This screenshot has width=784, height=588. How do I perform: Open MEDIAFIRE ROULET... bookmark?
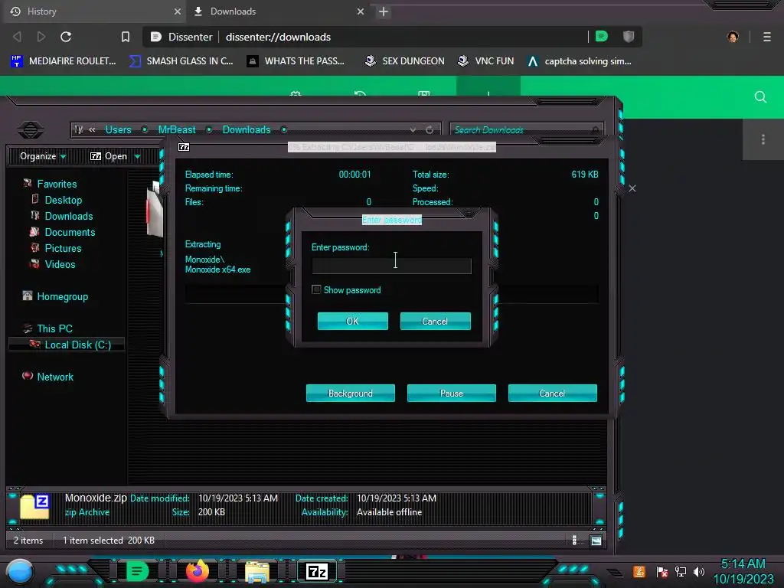64,61
